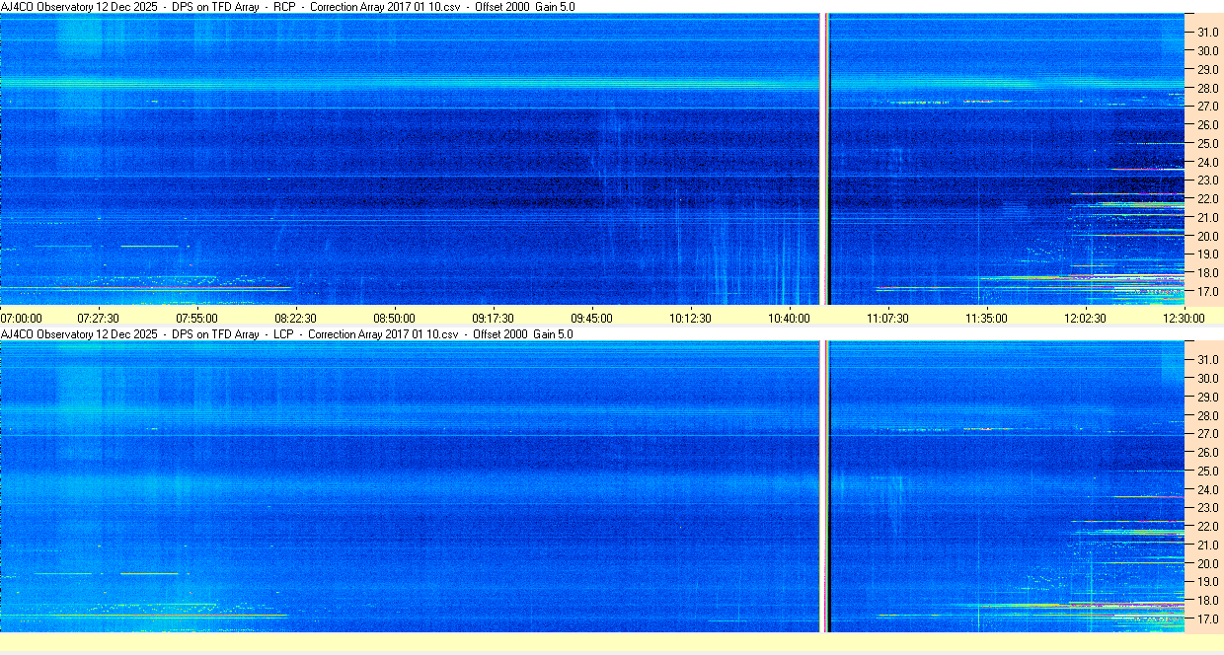Screen dimensions: 1224x655
Task: Click the white vertical gap line in RCP spectrogram
Action: coord(823,159)
